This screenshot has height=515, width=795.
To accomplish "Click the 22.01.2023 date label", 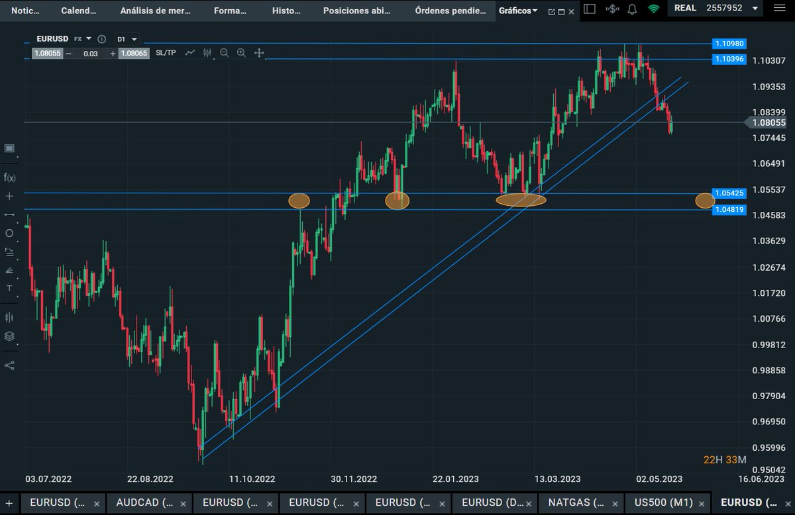I will point(454,479).
